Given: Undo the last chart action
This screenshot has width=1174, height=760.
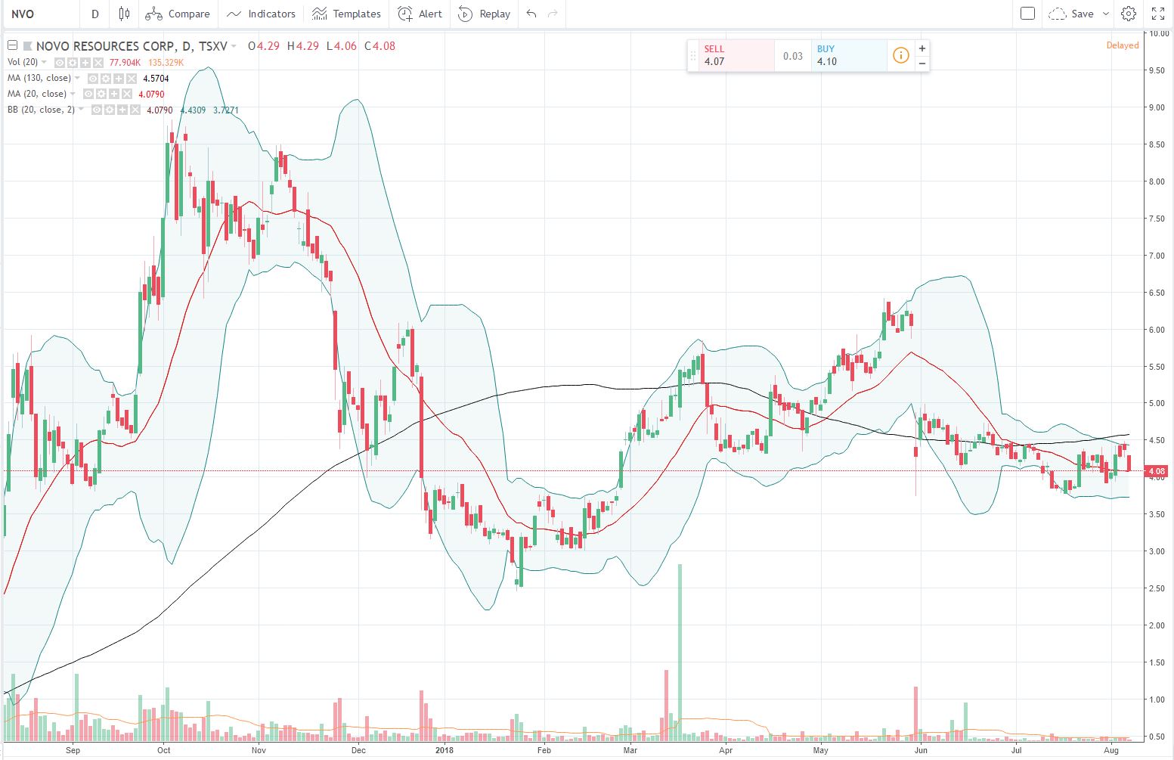Looking at the screenshot, I should pos(531,14).
